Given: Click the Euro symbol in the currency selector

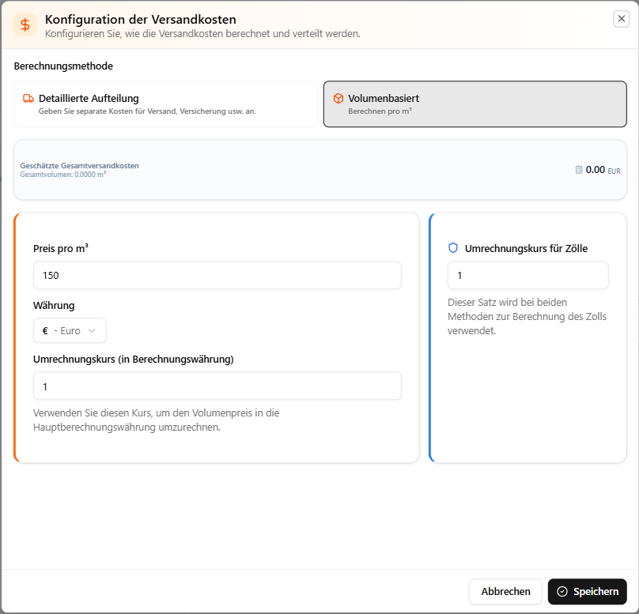Looking at the screenshot, I should 45,330.
